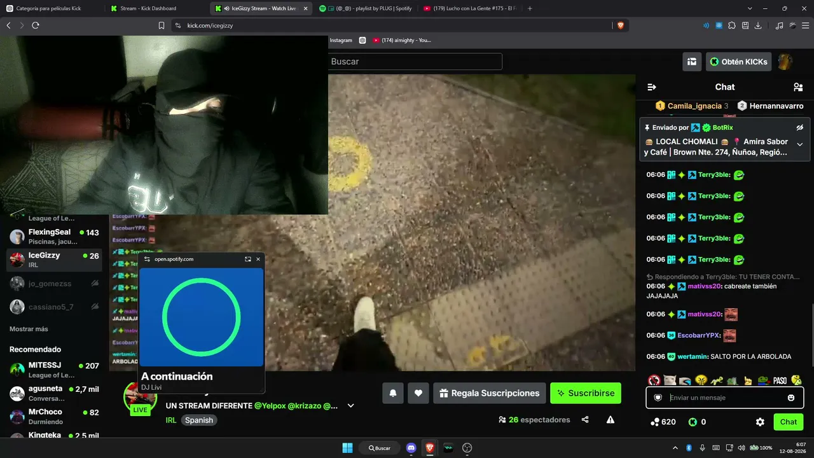This screenshot has width=814, height=458.
Task: Click the green Suscribirse button
Action: 586,393
